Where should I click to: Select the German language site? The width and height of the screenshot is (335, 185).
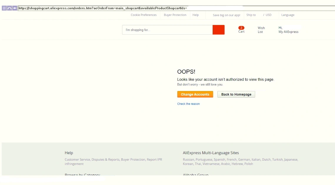[x=244, y=159]
